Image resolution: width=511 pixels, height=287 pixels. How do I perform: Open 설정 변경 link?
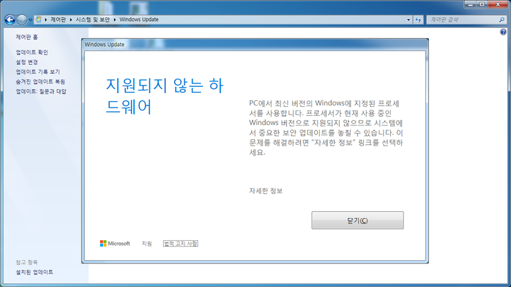point(27,62)
